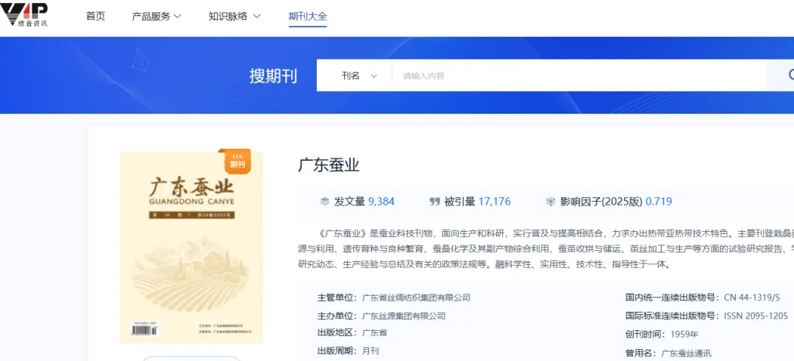Select the 期刊大全 tab
Screen dimensions: 794x361
click(x=308, y=16)
